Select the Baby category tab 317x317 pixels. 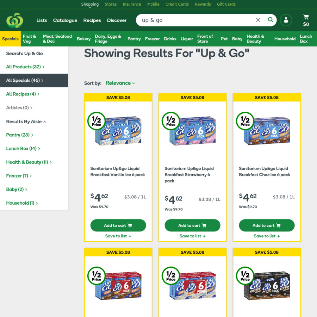[x=237, y=39]
